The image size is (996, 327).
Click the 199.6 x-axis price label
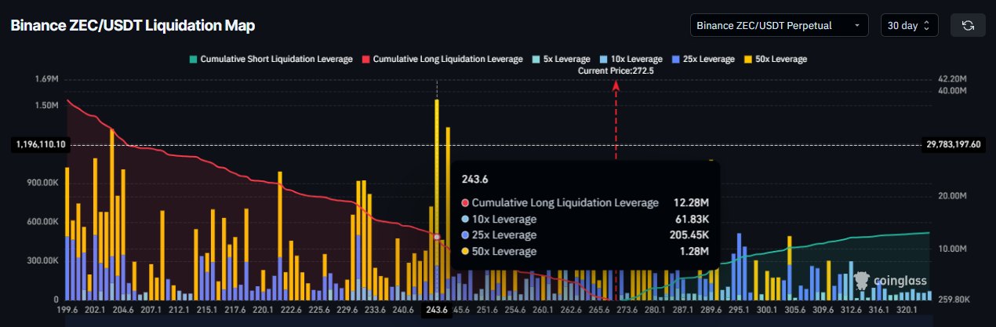[x=68, y=310]
